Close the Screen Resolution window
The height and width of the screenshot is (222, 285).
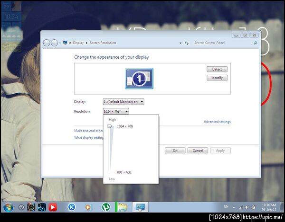click(x=255, y=36)
